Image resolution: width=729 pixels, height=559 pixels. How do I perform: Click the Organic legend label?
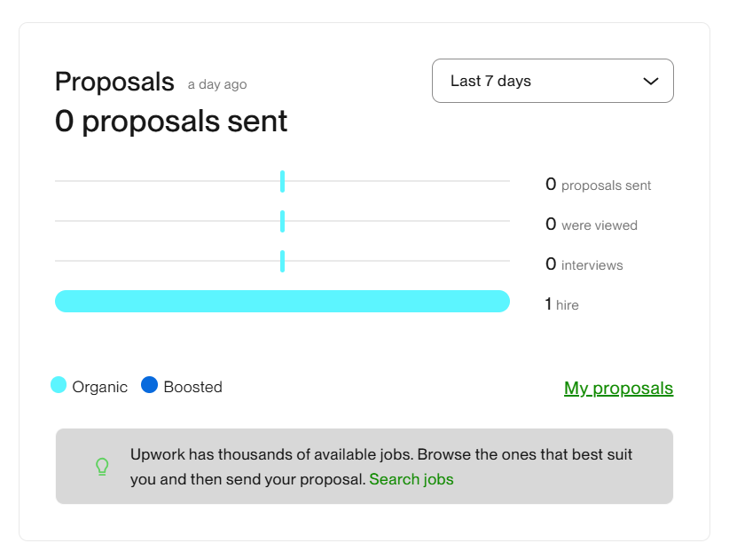pyautogui.click(x=99, y=387)
